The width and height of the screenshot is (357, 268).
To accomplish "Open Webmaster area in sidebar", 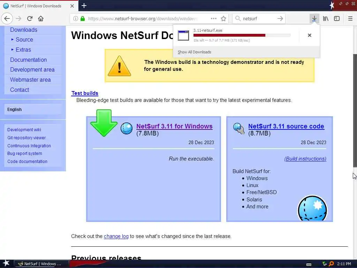I will [x=30, y=80].
